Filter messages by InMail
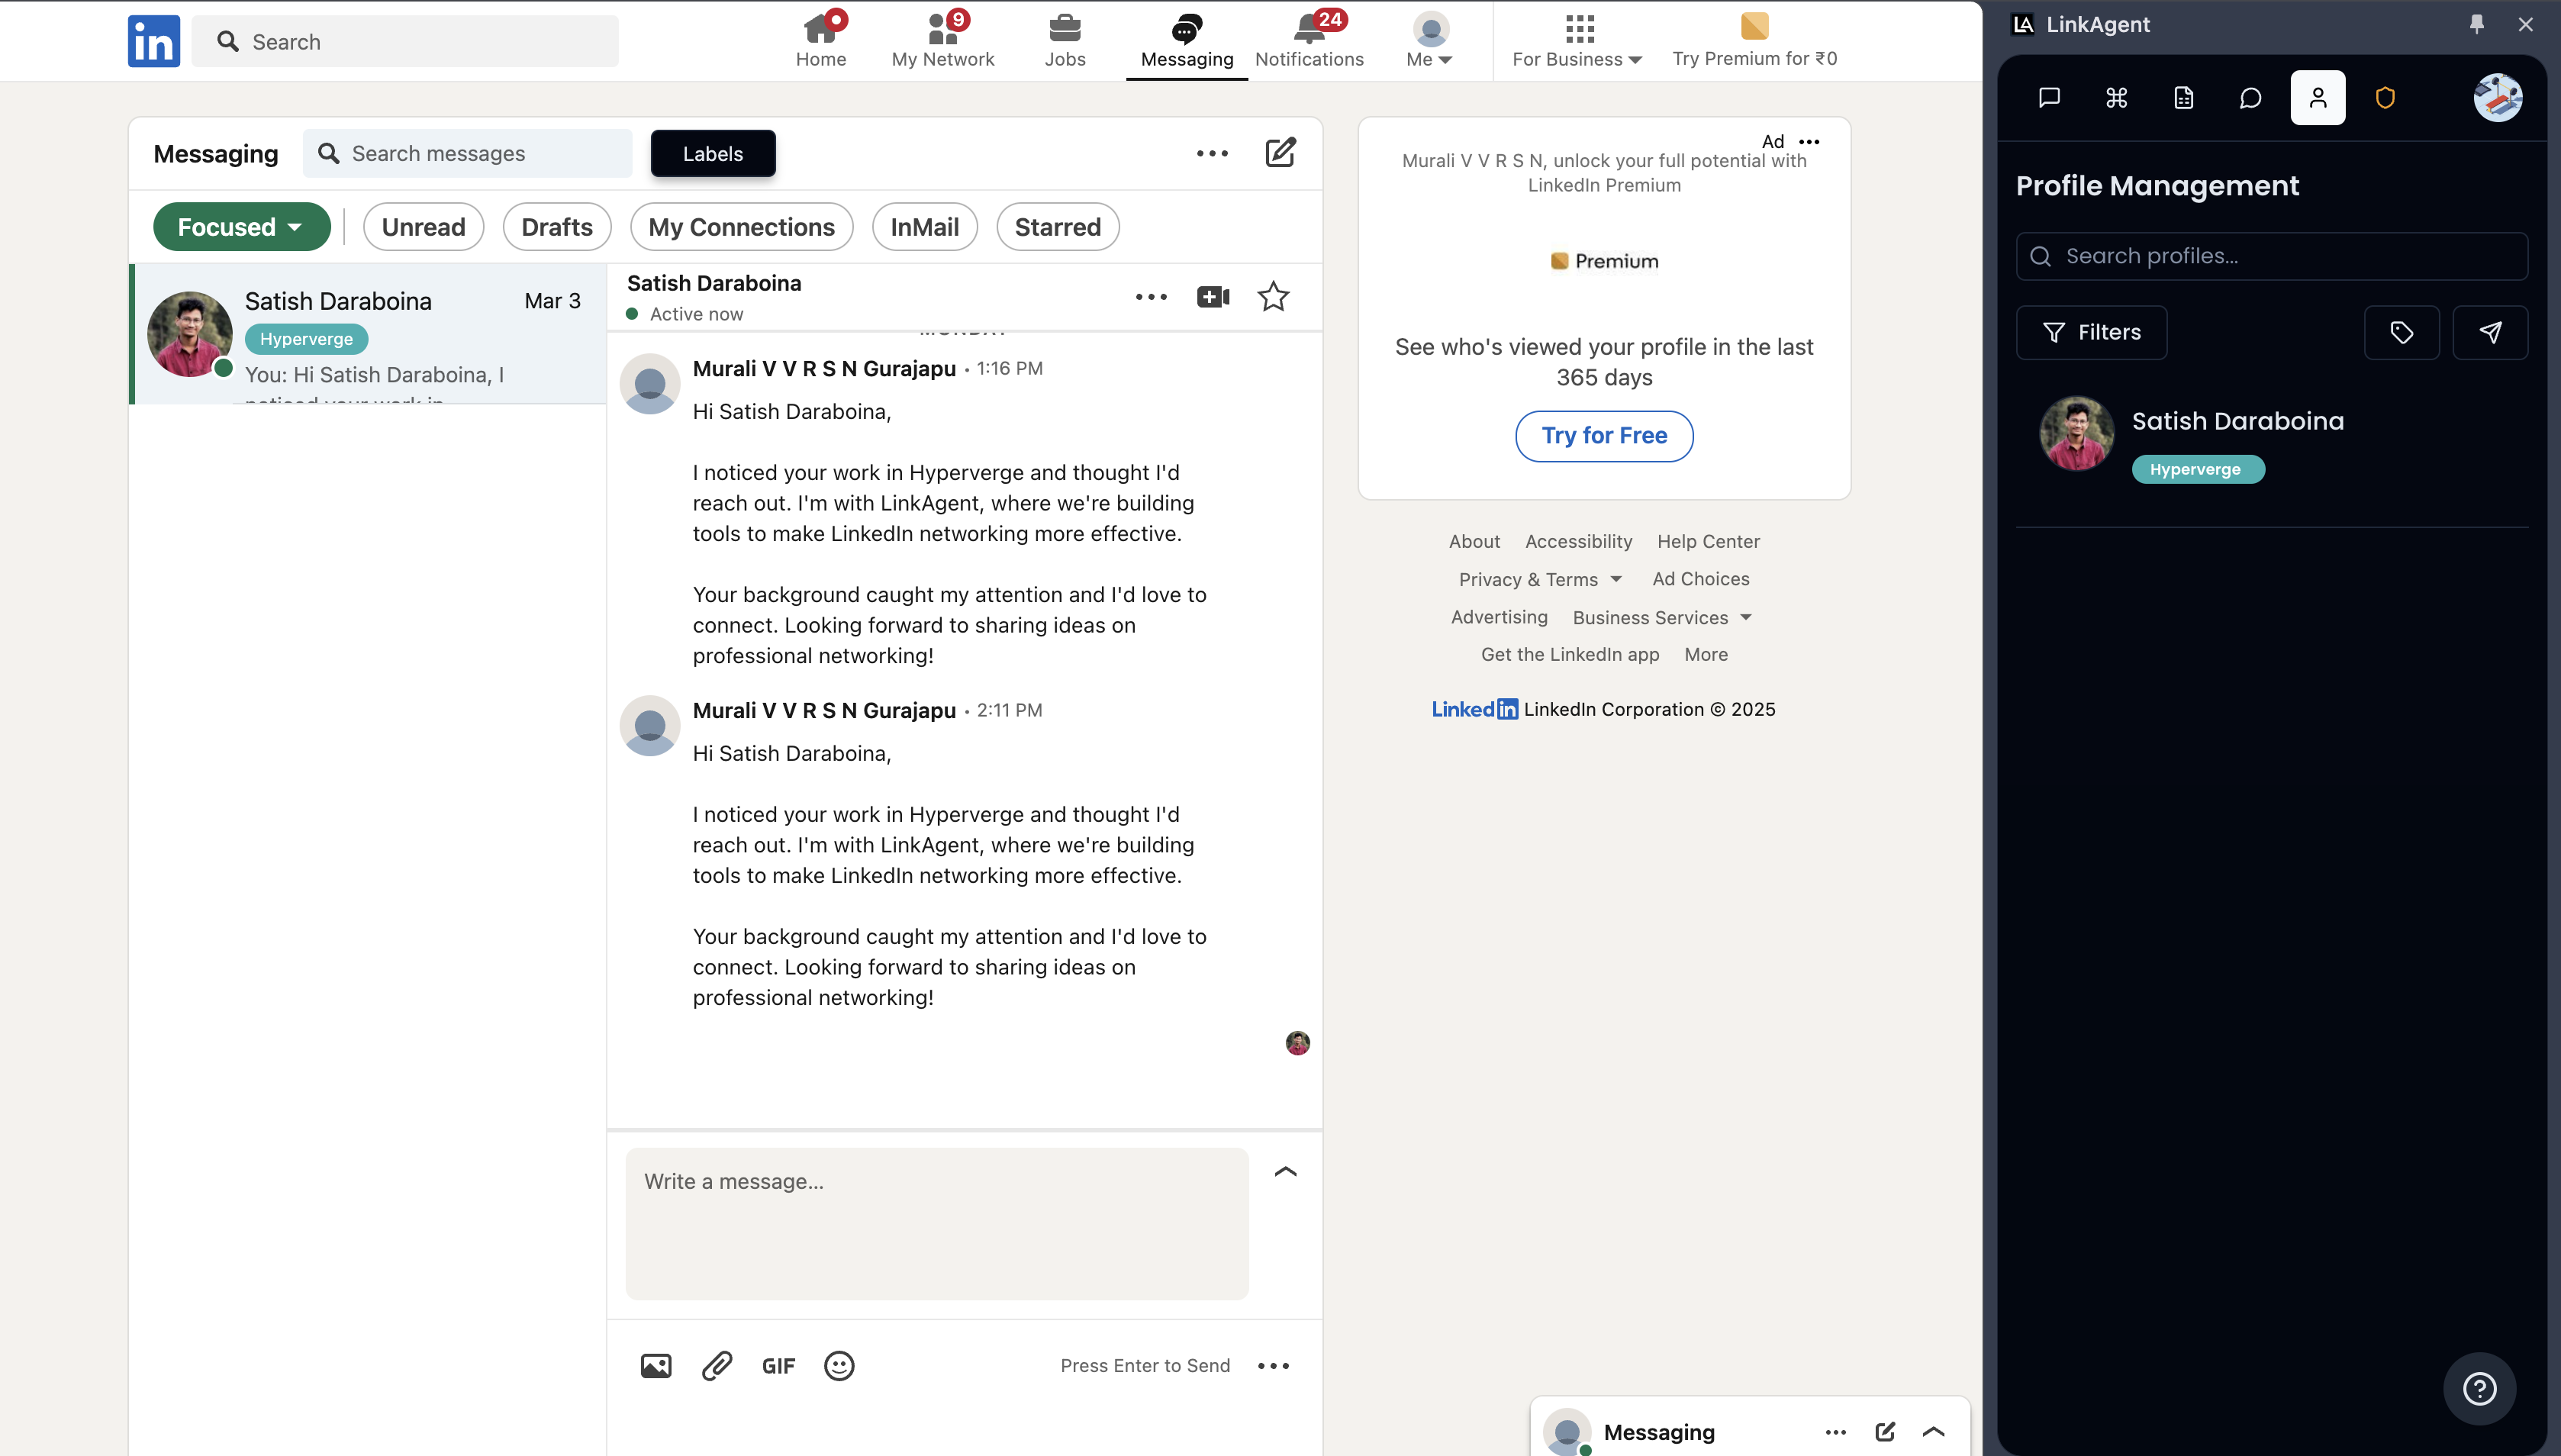 click(x=925, y=227)
